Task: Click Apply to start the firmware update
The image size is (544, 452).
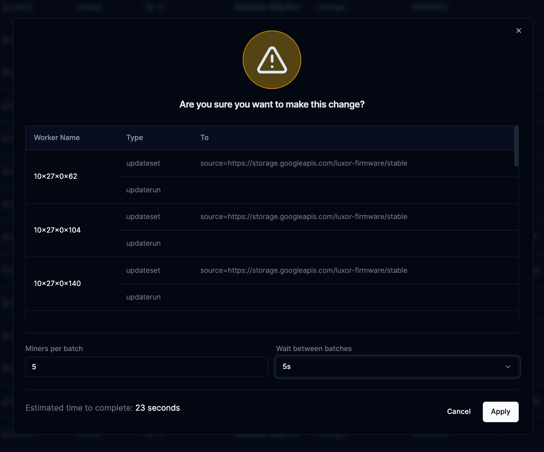Action: [x=500, y=412]
